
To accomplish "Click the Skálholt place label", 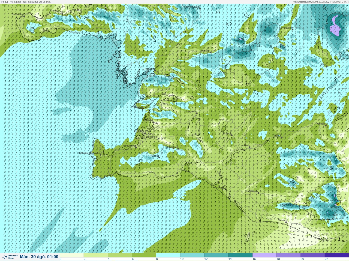I will tap(227, 133).
